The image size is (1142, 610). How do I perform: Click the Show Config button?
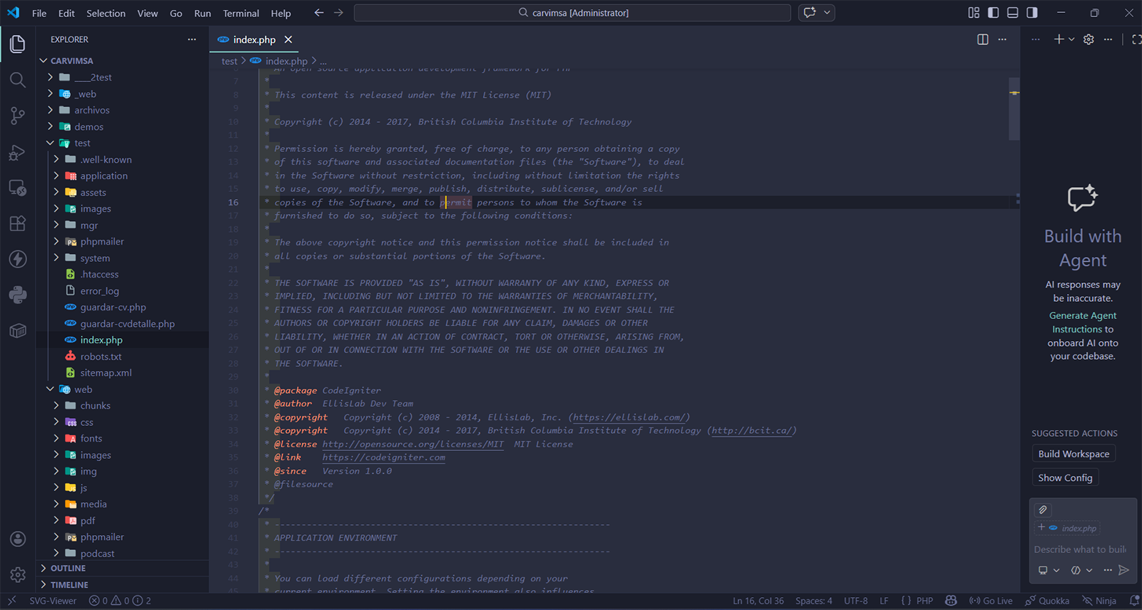pyautogui.click(x=1065, y=478)
